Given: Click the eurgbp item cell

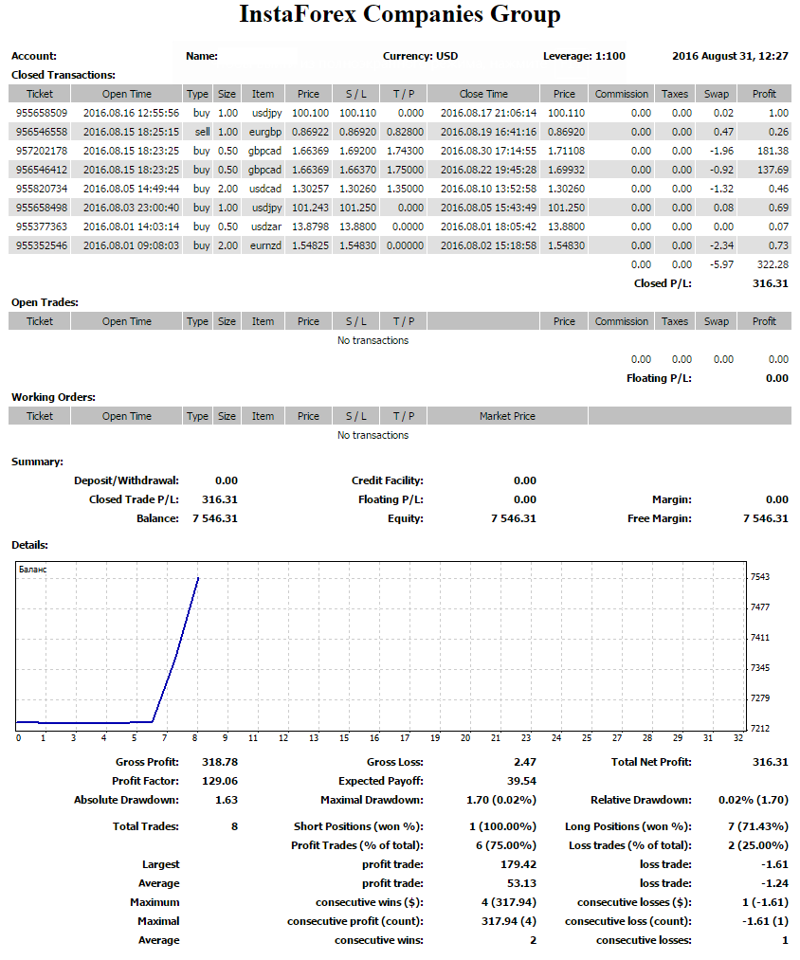Looking at the screenshot, I should [265, 133].
